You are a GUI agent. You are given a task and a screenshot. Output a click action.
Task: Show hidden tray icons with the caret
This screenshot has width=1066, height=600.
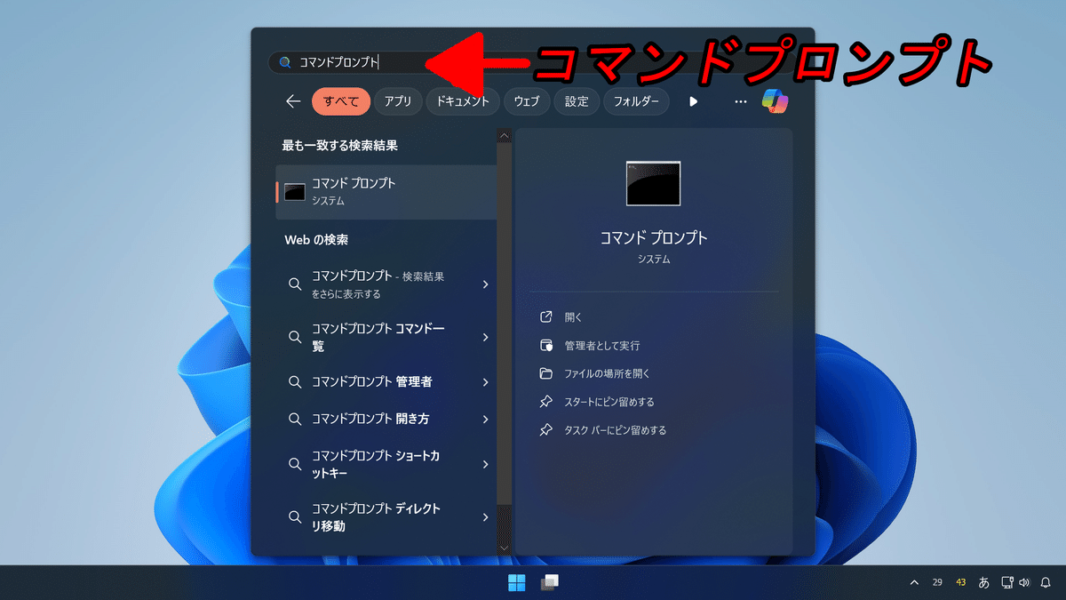(914, 582)
